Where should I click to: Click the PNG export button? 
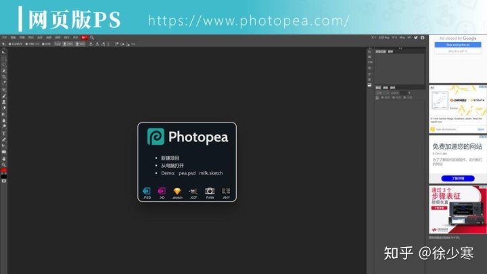point(68,44)
